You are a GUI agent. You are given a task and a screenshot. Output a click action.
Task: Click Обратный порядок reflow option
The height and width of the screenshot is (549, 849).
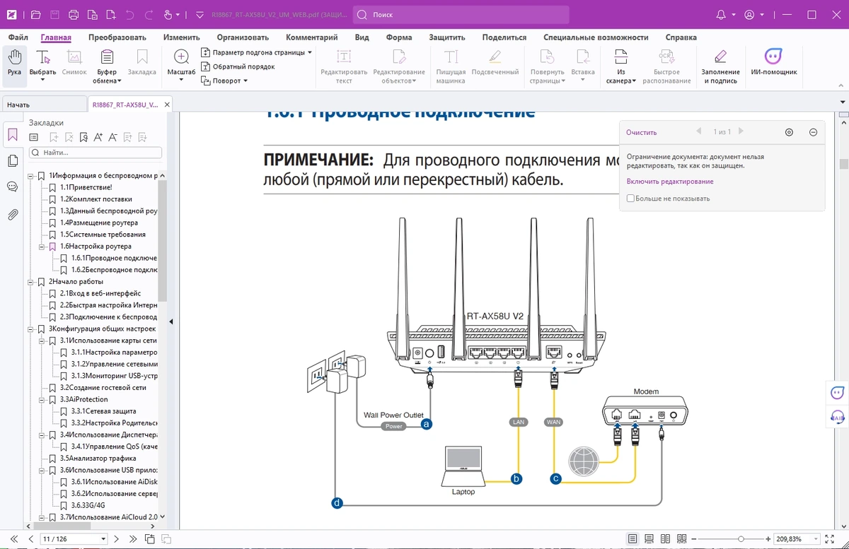tap(238, 66)
